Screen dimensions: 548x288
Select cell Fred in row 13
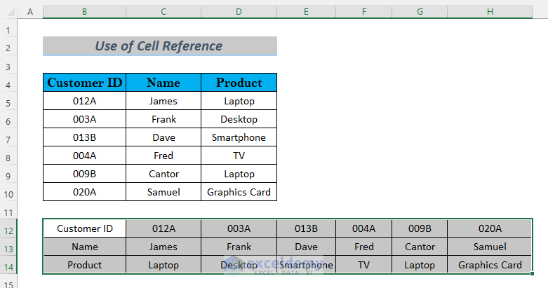point(364,247)
